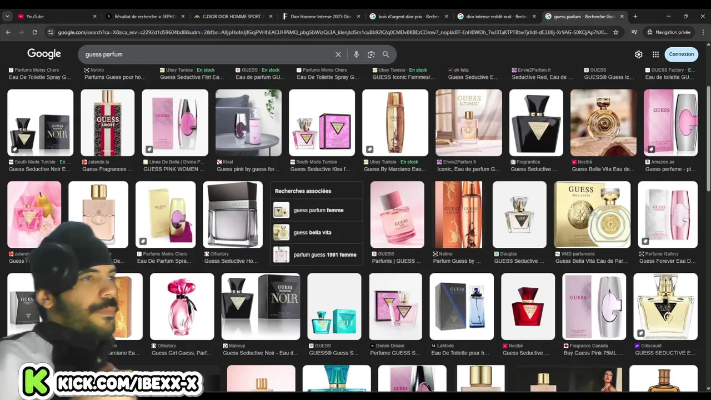Start a voice search with the microphone
Screen dimensions: 711x400
[x=356, y=54]
